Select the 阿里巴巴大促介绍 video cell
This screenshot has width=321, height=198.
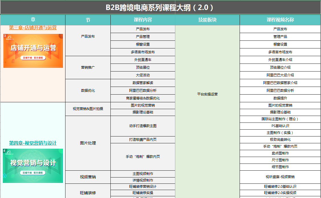(280, 75)
